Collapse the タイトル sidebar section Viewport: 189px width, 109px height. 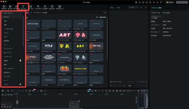click(x=2, y=17)
